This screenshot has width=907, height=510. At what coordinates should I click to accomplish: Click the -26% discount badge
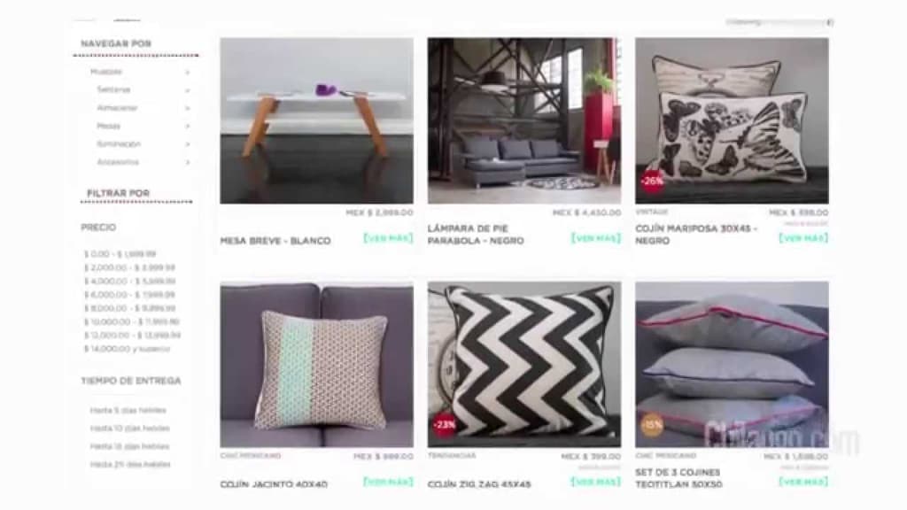click(652, 181)
